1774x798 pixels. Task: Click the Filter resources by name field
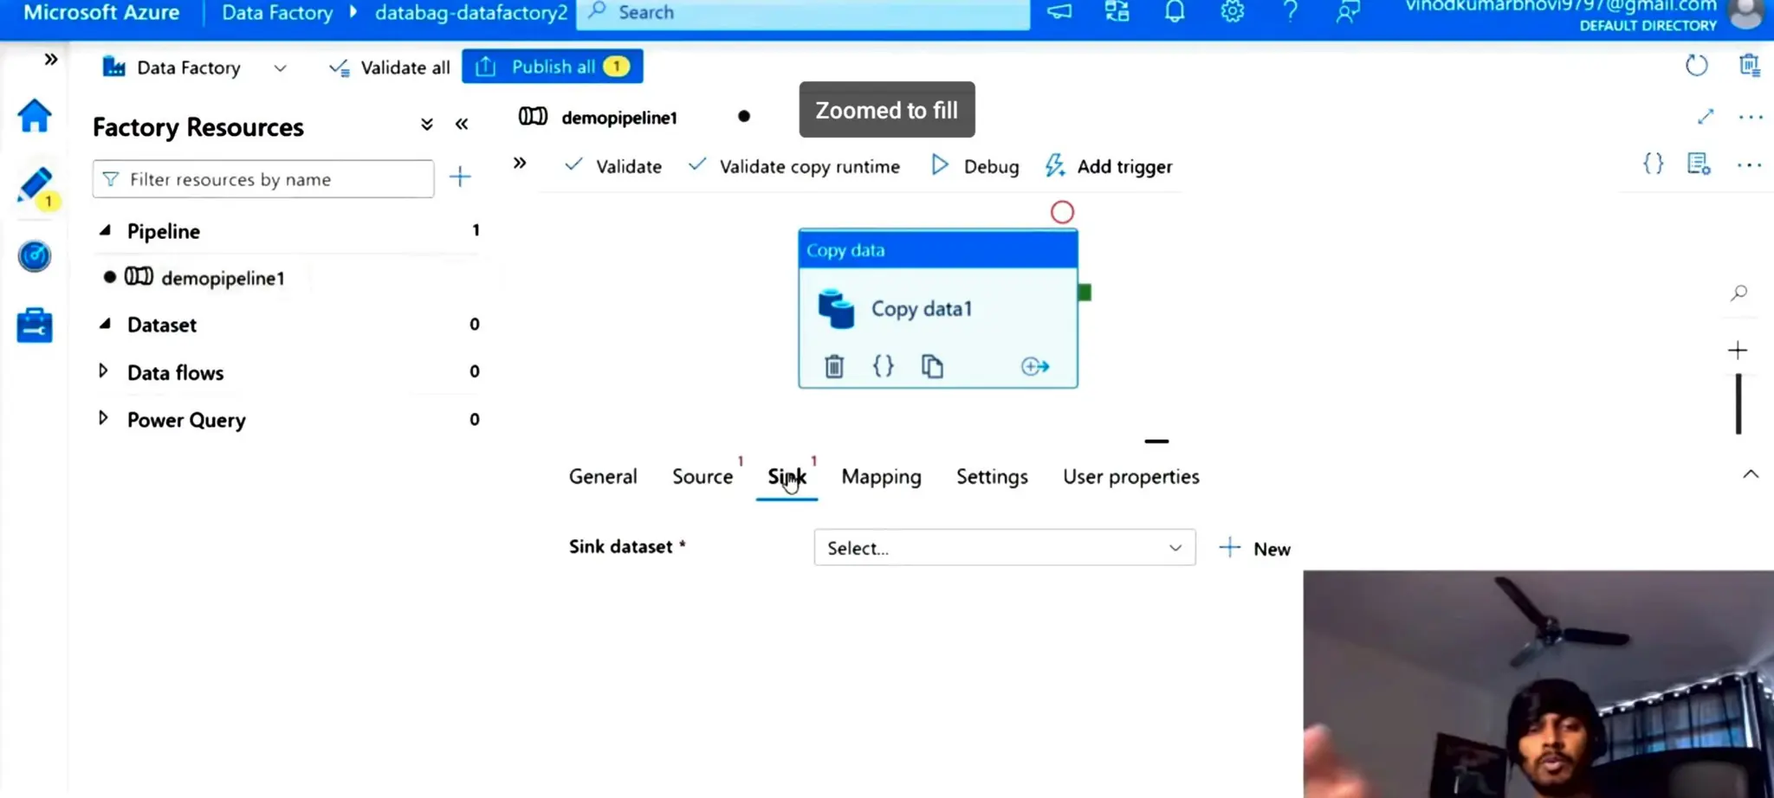[263, 179]
